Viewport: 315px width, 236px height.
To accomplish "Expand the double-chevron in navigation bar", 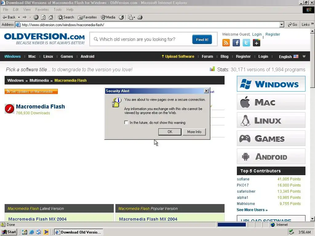I will tap(304, 57).
